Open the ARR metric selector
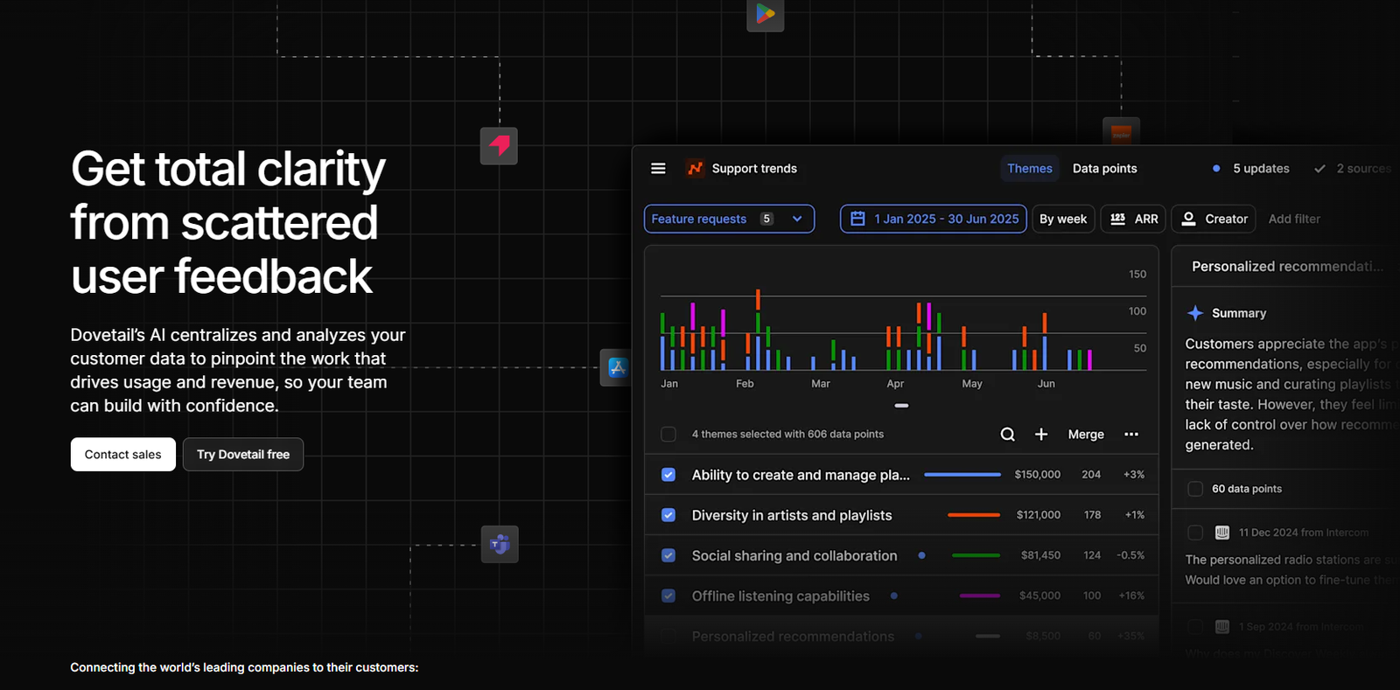The image size is (1400, 690). [1134, 219]
